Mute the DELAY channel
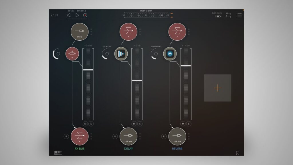 tap(134, 124)
